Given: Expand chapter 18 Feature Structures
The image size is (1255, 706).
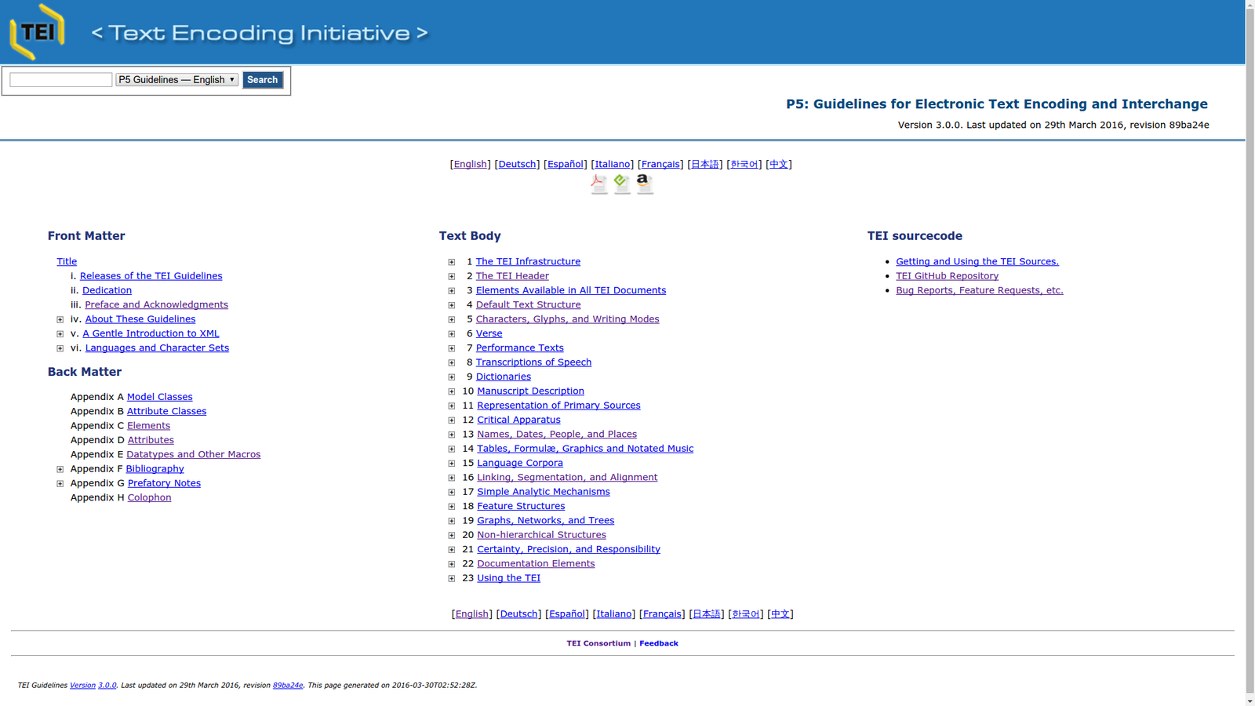Looking at the screenshot, I should (x=451, y=507).
